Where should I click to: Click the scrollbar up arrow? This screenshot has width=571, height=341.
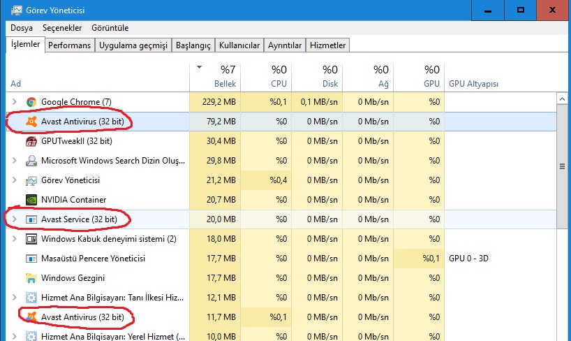[562, 99]
